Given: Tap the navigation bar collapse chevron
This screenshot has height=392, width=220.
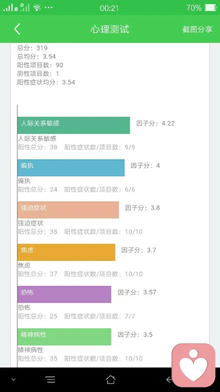Looking at the screenshot, I should (13, 380).
